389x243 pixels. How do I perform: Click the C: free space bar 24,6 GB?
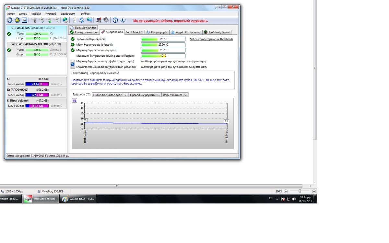pyautogui.click(x=37, y=84)
